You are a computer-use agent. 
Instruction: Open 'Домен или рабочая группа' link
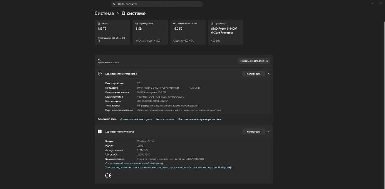coord(136,119)
